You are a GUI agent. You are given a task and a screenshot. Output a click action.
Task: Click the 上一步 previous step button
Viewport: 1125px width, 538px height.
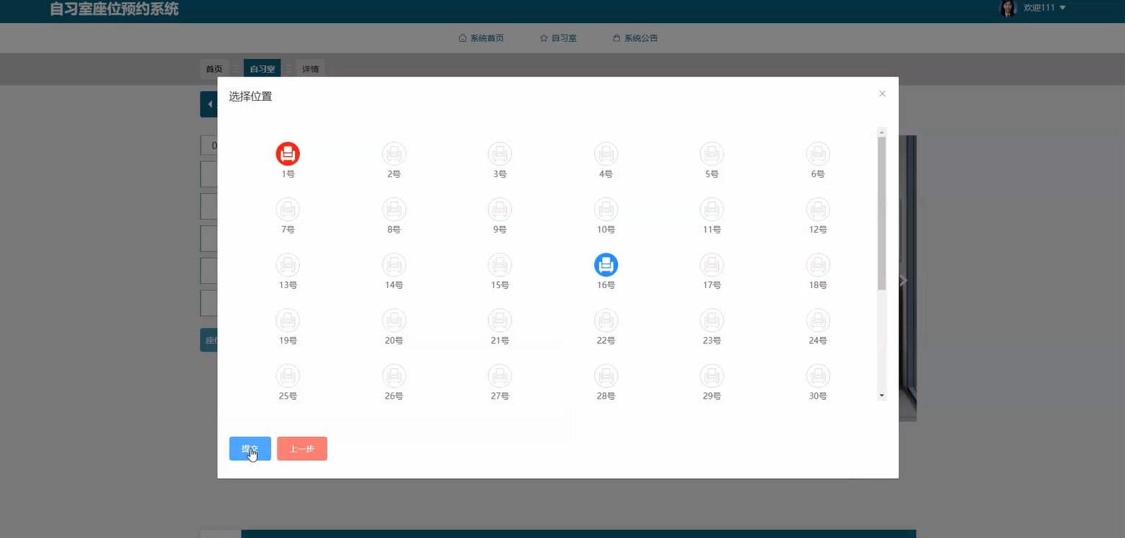302,448
